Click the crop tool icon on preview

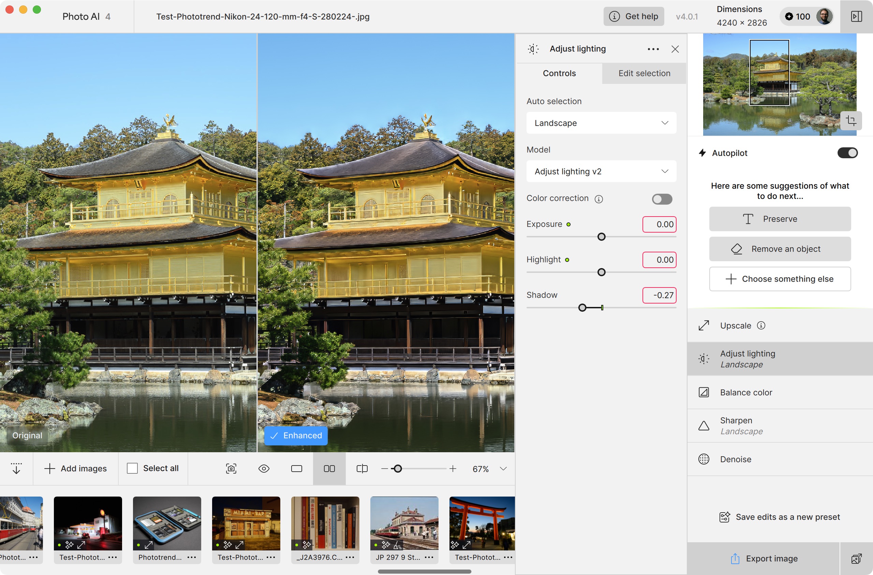pyautogui.click(x=851, y=120)
